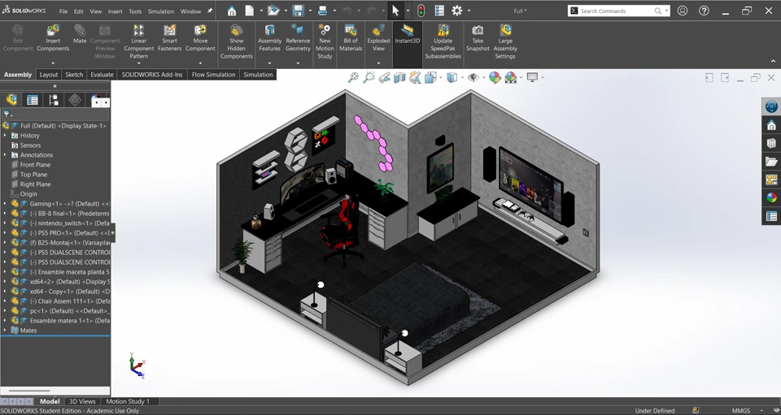Open the File menu
Viewport: 781px width, 415px height.
pyautogui.click(x=63, y=11)
